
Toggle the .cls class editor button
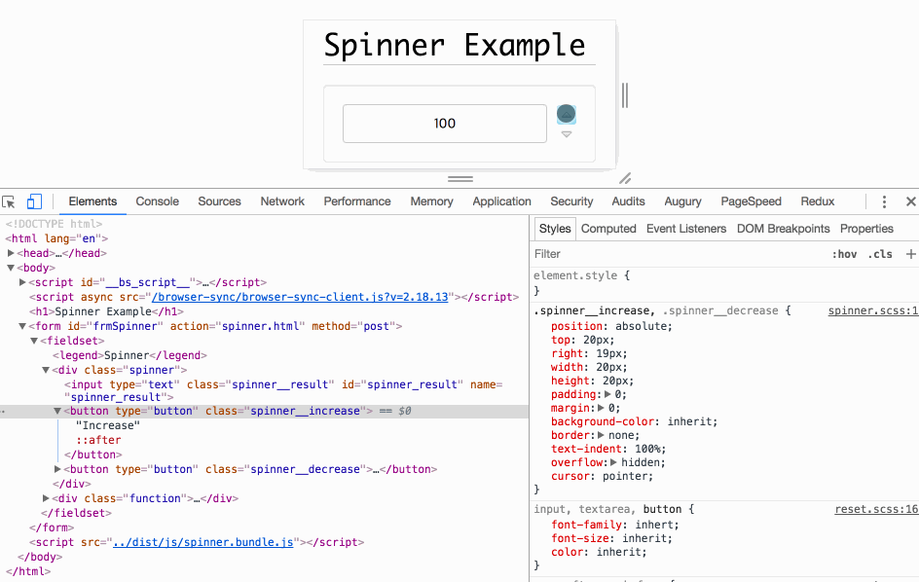pos(880,254)
